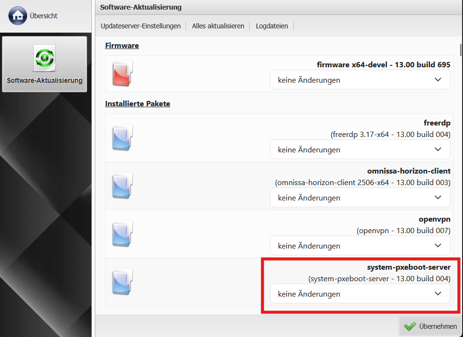Open Updateserver-Einstellungen menu item
This screenshot has height=337, width=463.
tap(141, 26)
